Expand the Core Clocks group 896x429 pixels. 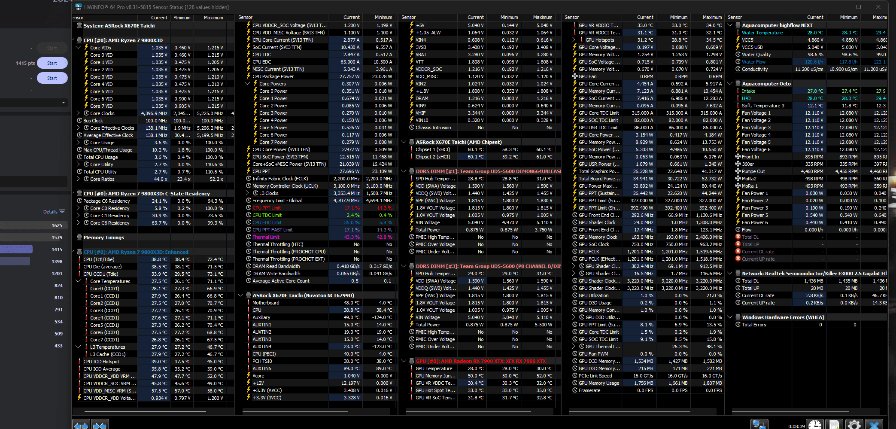tap(78, 113)
